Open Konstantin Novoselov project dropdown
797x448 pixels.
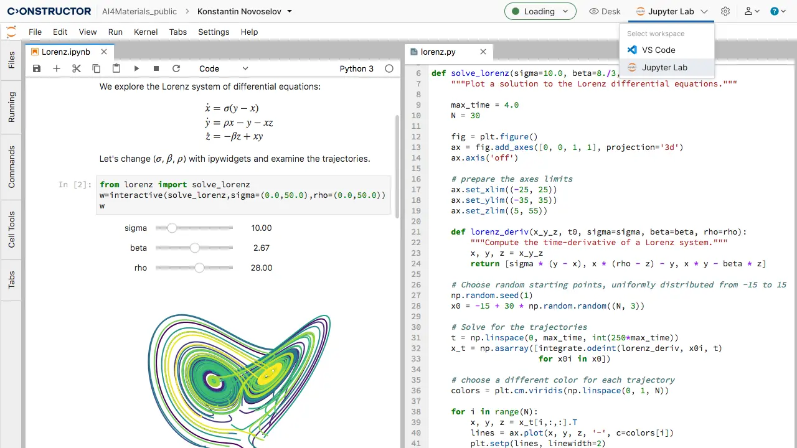(245, 11)
